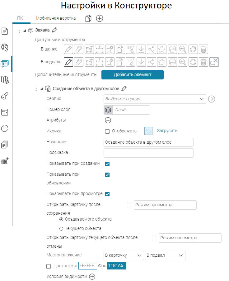Click the key icon in left sidebar
The width and height of the screenshot is (229, 281).
click(x=5, y=96)
